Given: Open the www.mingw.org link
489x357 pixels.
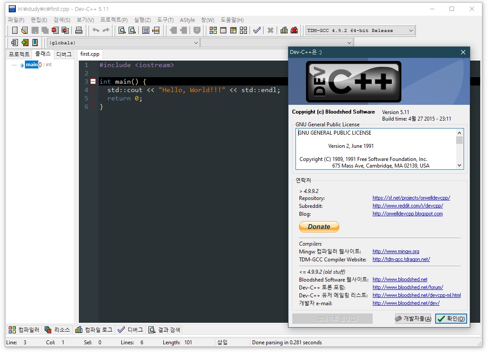Looking at the screenshot, I should [396, 251].
